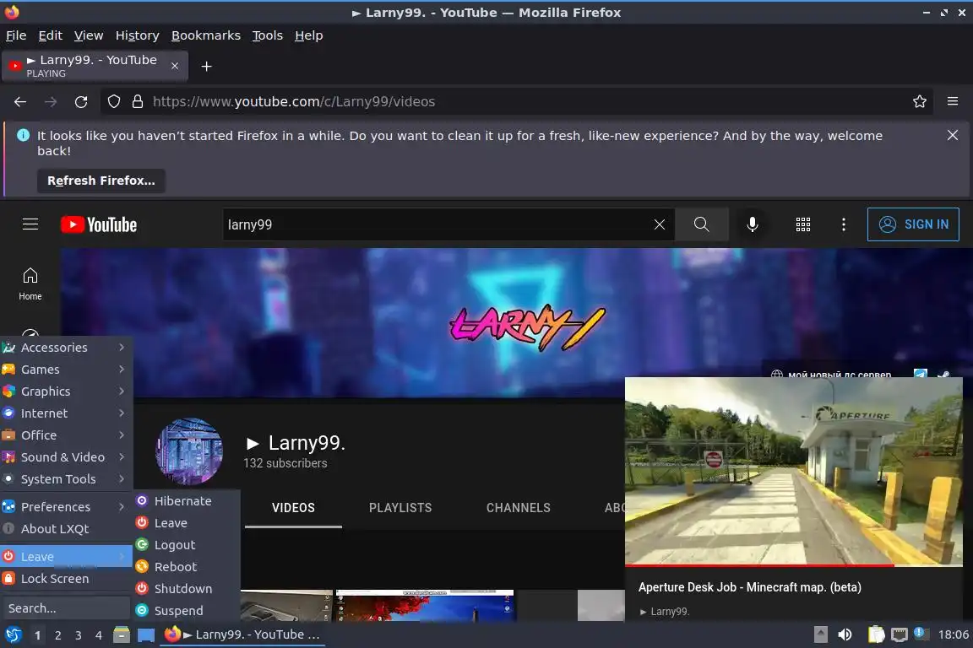Open the file manager taskbar icon
This screenshot has width=973, height=648.
(122, 635)
